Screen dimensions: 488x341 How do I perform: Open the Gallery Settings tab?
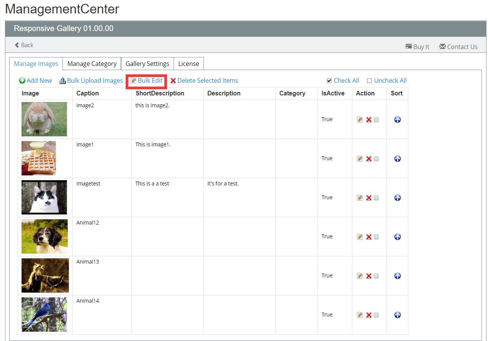point(147,64)
